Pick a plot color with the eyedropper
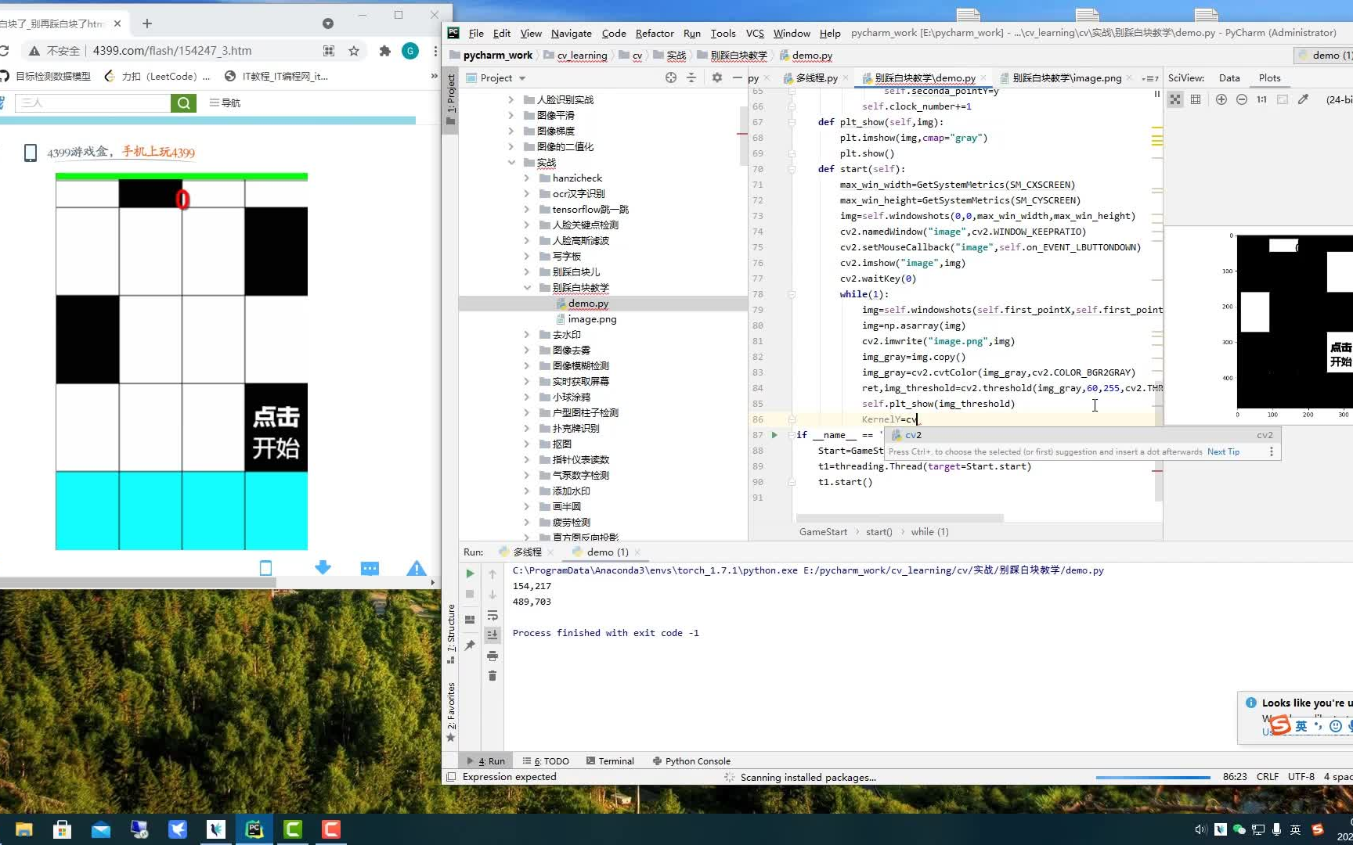This screenshot has height=845, width=1353. (x=1302, y=99)
